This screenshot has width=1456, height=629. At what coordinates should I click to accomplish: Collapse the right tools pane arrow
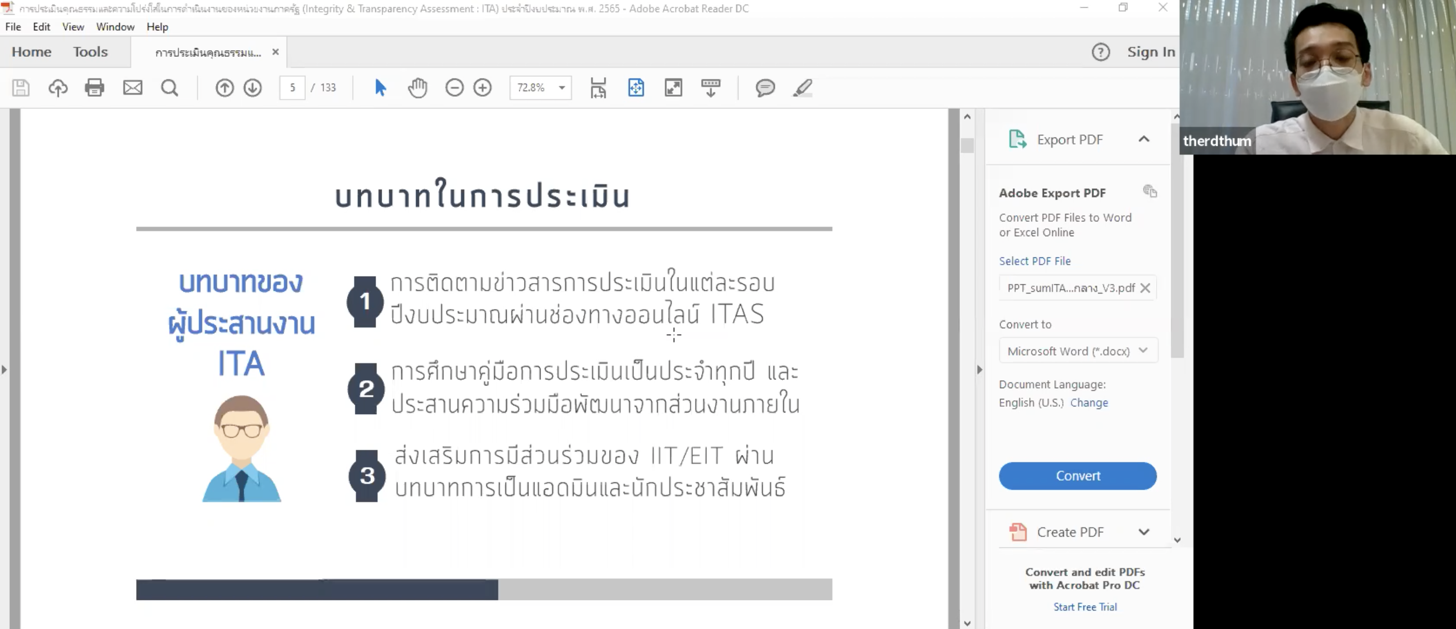(980, 370)
